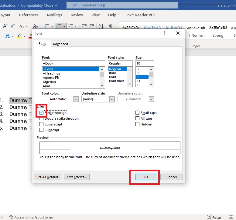Viewport: 236px width, 220px height.
Task: Check the Double strikethrough checkbox
Action: click(x=41, y=118)
